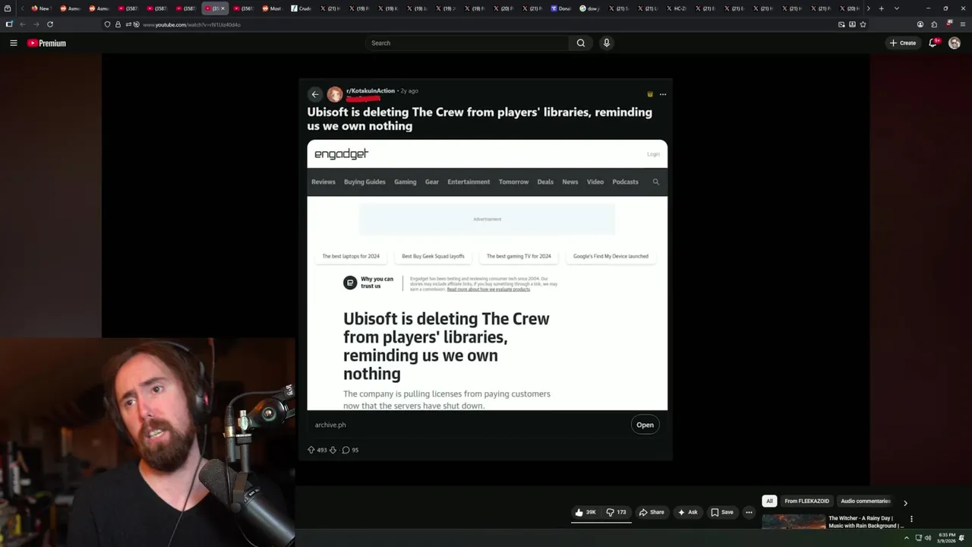
Task: Close the active YouTube tab
Action: click(222, 8)
